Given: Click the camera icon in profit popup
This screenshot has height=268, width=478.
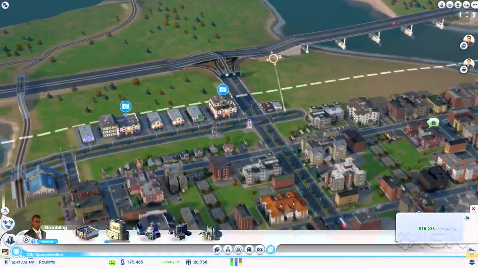Looking at the screenshot, I should (x=467, y=218).
